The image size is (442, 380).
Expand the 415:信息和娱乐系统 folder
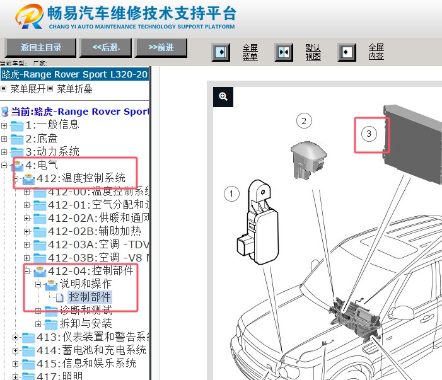click(x=16, y=364)
